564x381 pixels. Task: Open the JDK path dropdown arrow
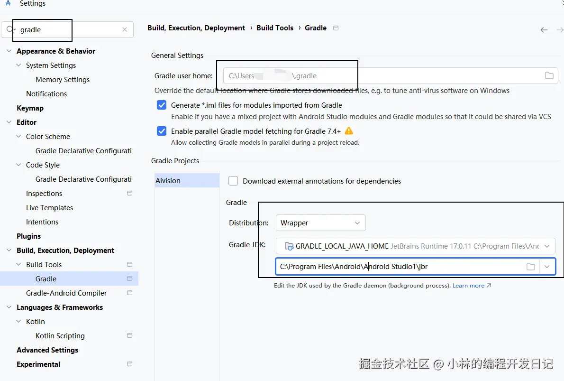(x=547, y=267)
